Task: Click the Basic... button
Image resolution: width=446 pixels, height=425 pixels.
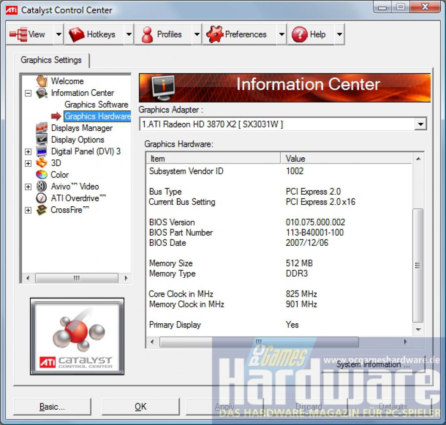Action: (52, 406)
